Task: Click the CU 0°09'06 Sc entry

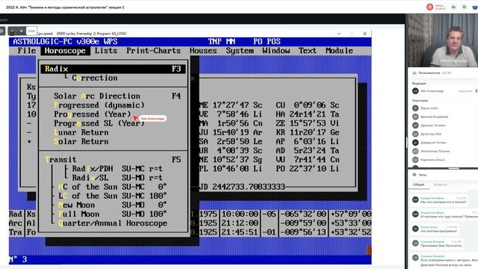Action: [x=308, y=105]
